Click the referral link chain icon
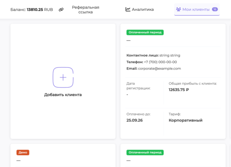Screen dimensions: 231x167 [61, 10]
